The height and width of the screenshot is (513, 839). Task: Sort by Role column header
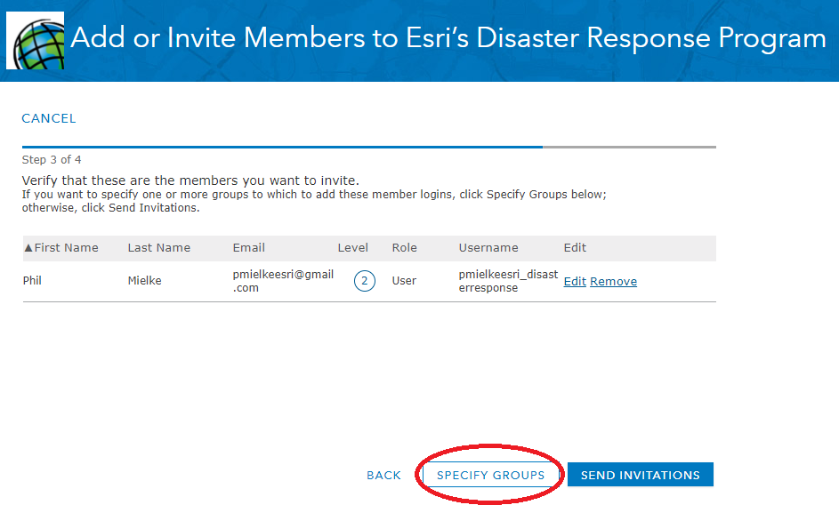405,248
